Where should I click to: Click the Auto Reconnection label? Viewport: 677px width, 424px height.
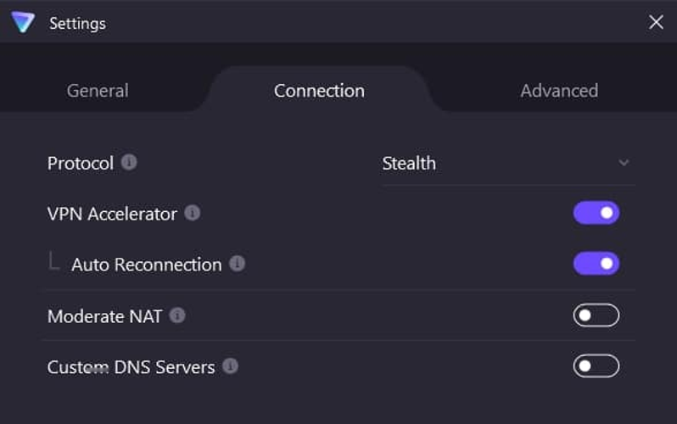point(146,265)
